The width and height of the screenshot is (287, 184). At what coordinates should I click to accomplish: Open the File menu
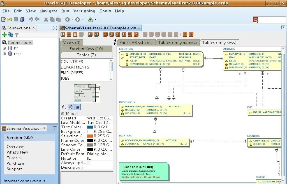(6, 11)
